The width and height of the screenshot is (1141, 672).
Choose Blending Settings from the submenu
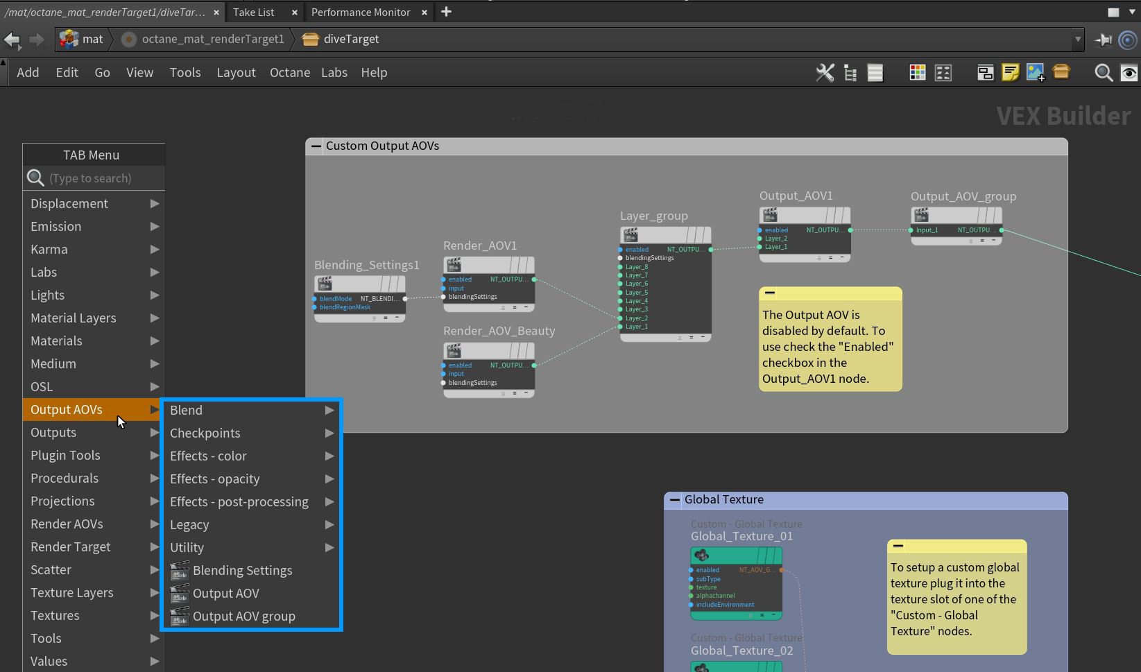tap(242, 571)
